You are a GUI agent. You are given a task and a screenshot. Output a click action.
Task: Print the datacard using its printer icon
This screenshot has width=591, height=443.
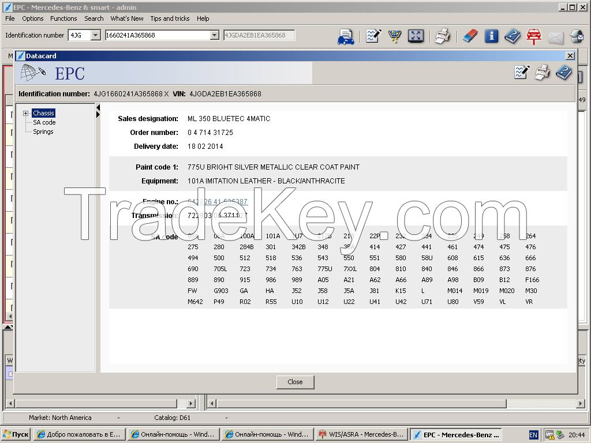click(543, 72)
